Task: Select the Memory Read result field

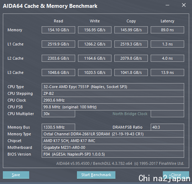Action: (58, 30)
